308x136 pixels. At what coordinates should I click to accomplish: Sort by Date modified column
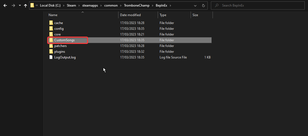coord(130,15)
